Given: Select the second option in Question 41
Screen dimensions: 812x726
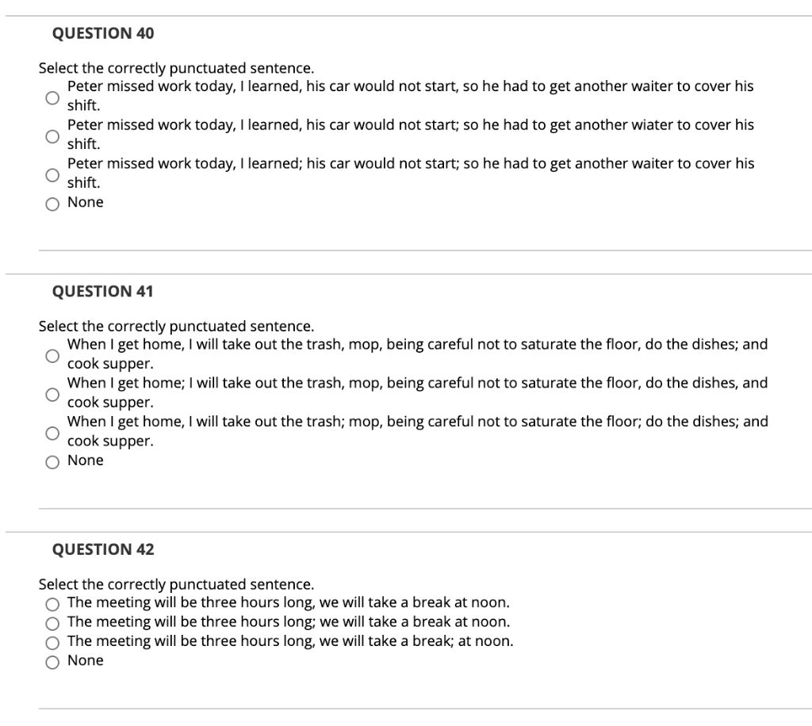Looking at the screenshot, I should [52, 392].
